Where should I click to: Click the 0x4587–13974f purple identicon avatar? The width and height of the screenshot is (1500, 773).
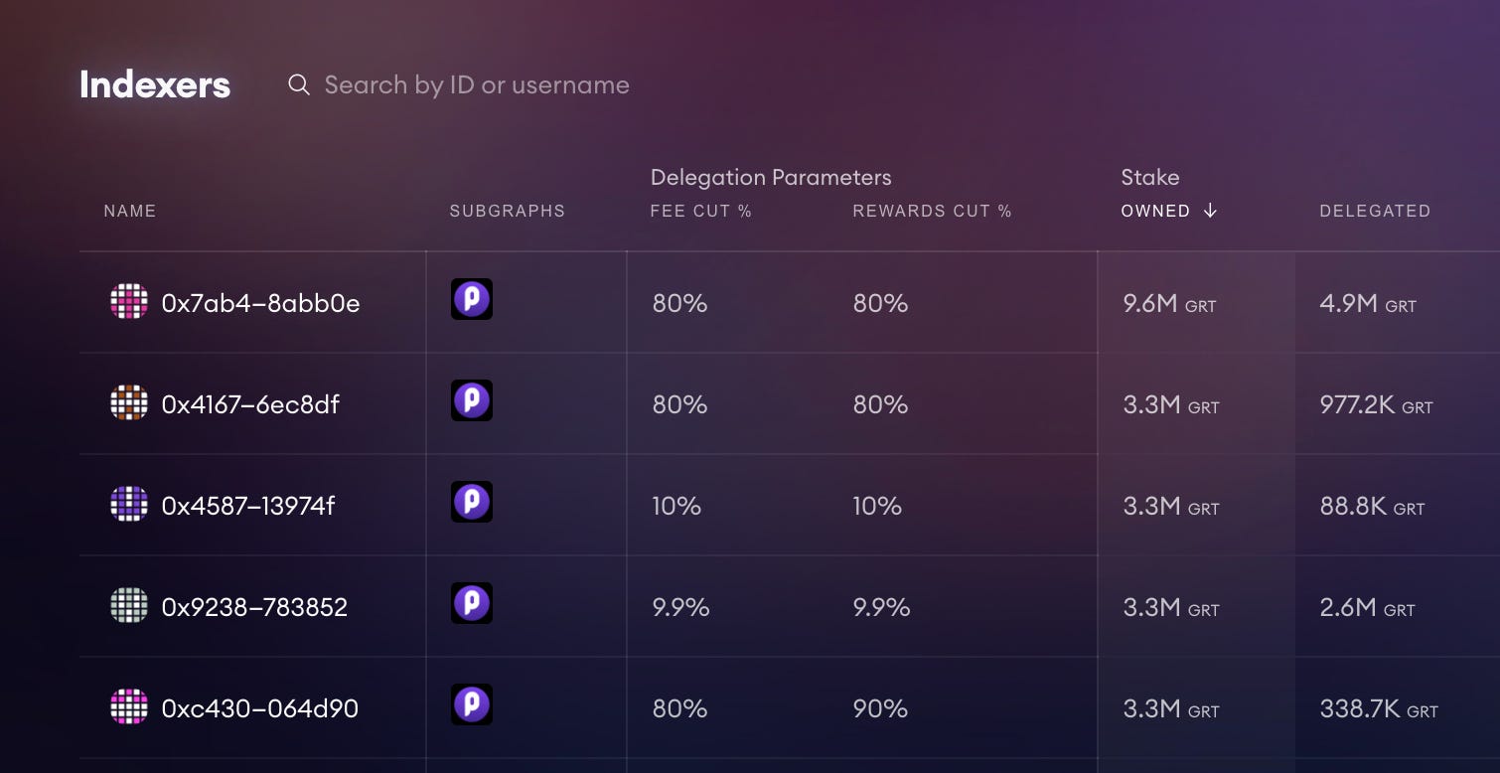[x=129, y=504]
